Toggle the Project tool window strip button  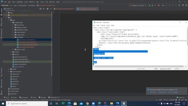[x=1, y=12]
